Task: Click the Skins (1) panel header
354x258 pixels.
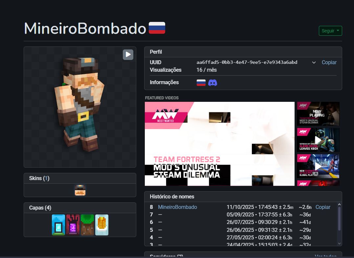Action: pyautogui.click(x=80, y=178)
